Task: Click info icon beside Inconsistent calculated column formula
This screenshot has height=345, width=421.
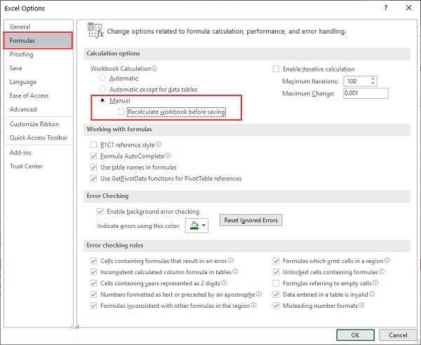Action: click(235, 271)
